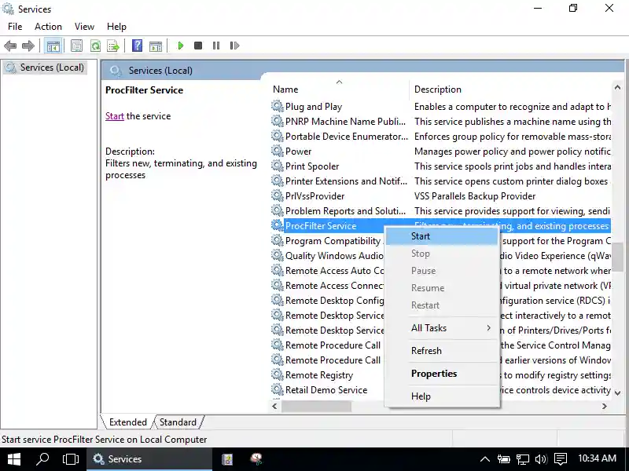Toggle Show/Hide Console Tree icon

[x=53, y=46]
